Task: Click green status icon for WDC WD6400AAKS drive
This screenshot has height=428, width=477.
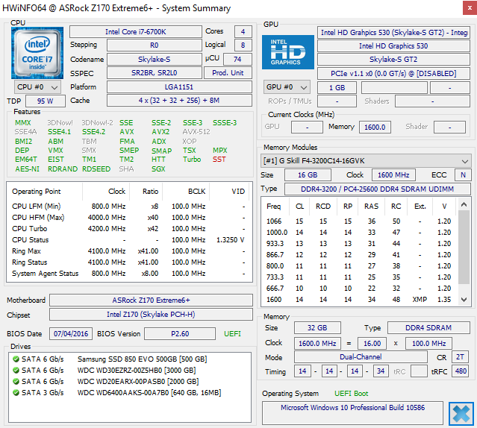Action: [x=16, y=393]
